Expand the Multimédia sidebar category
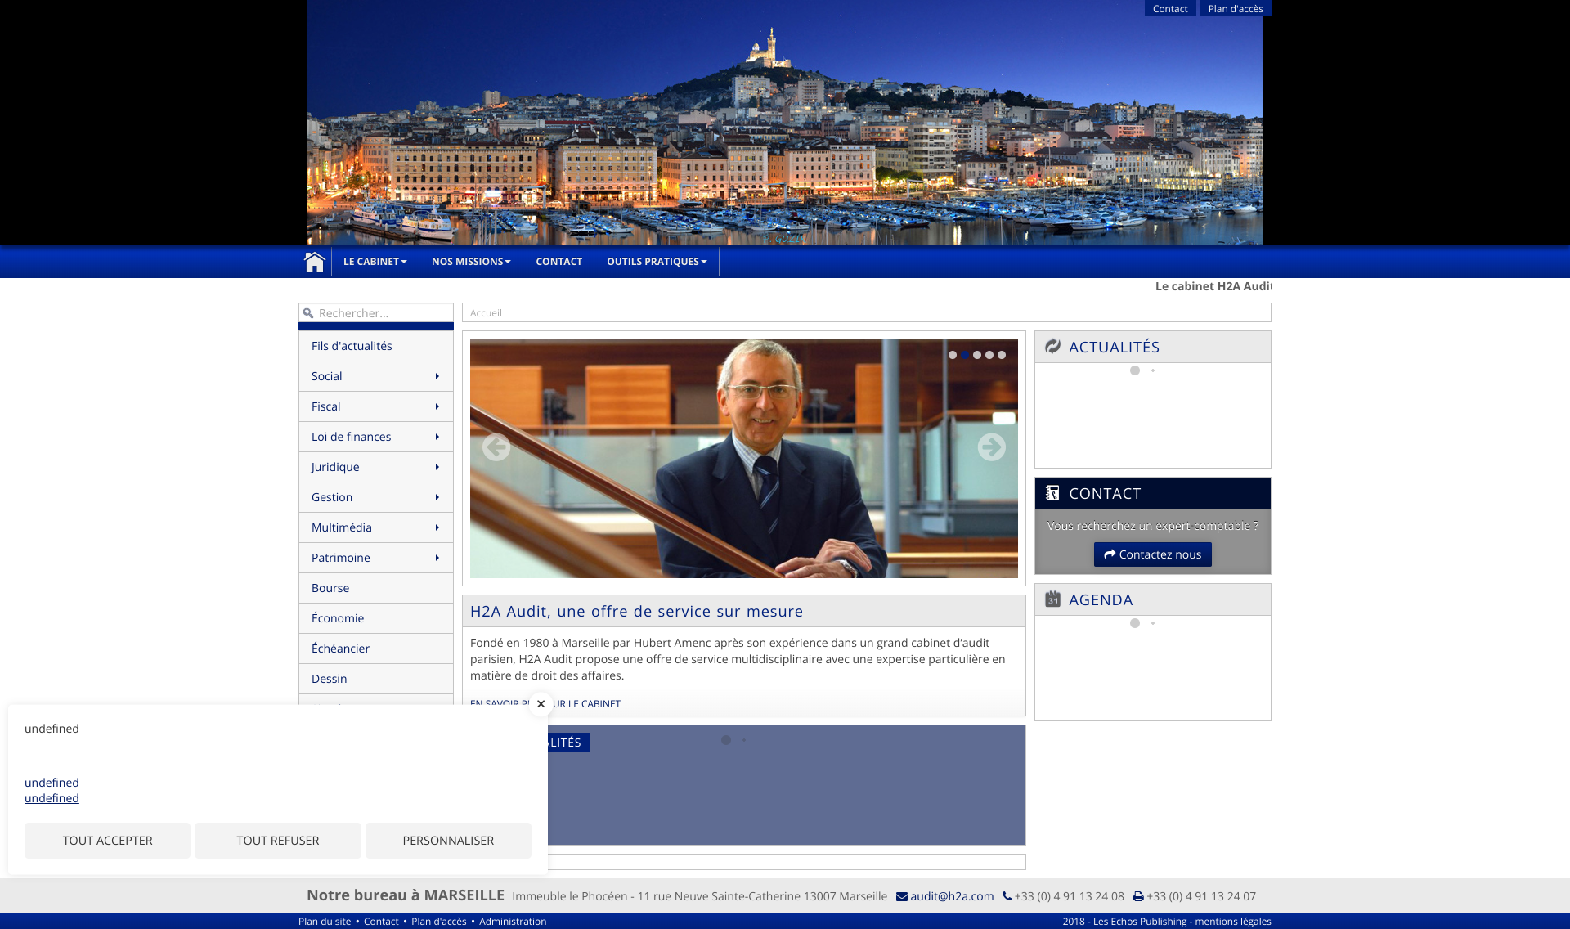 coord(376,527)
